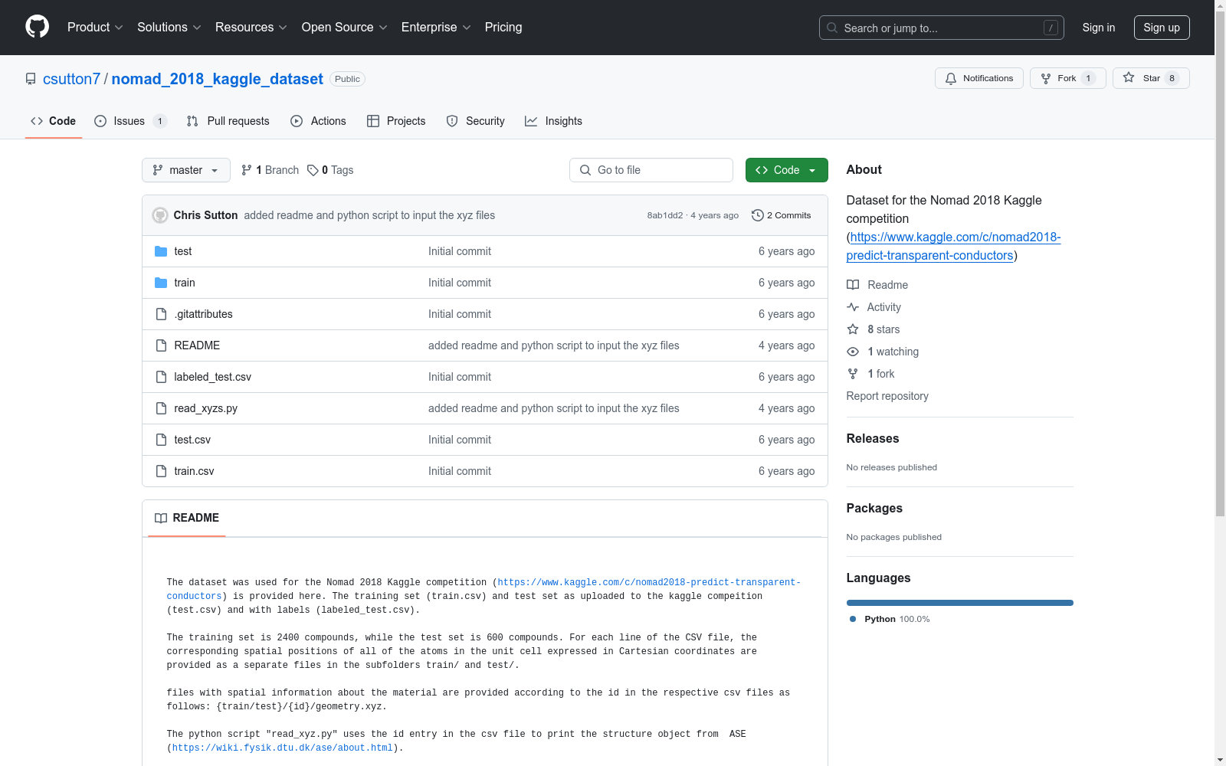Star this repository
Screen dimensions: 1226x766
coord(1151,78)
